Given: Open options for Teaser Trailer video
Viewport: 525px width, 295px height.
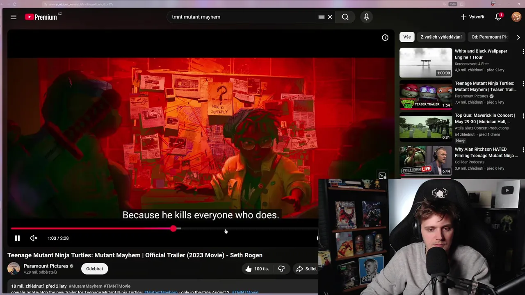Looking at the screenshot, I should click(x=523, y=84).
